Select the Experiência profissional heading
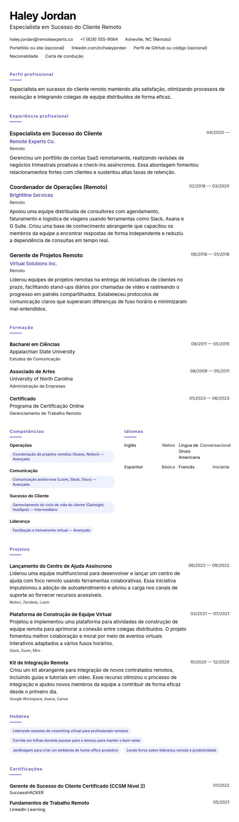This screenshot has height=822, width=239. (39, 116)
